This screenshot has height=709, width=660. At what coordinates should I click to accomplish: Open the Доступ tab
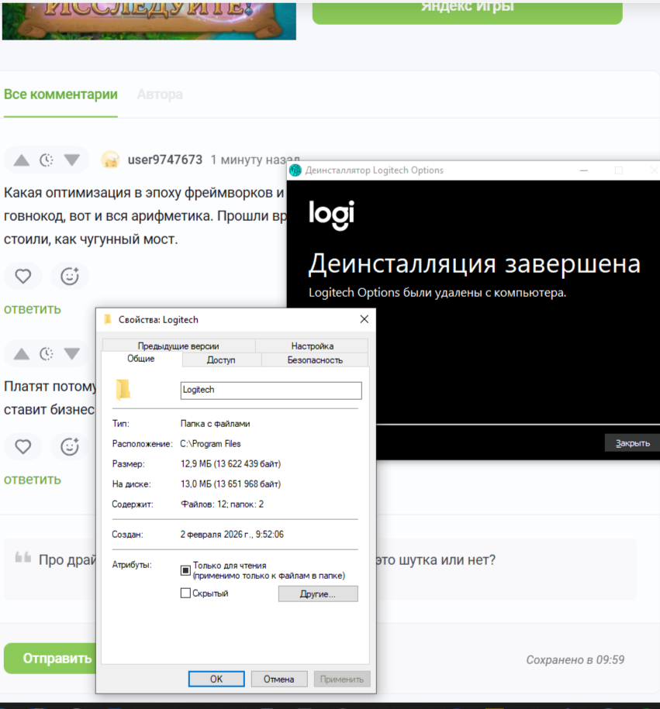click(x=221, y=360)
